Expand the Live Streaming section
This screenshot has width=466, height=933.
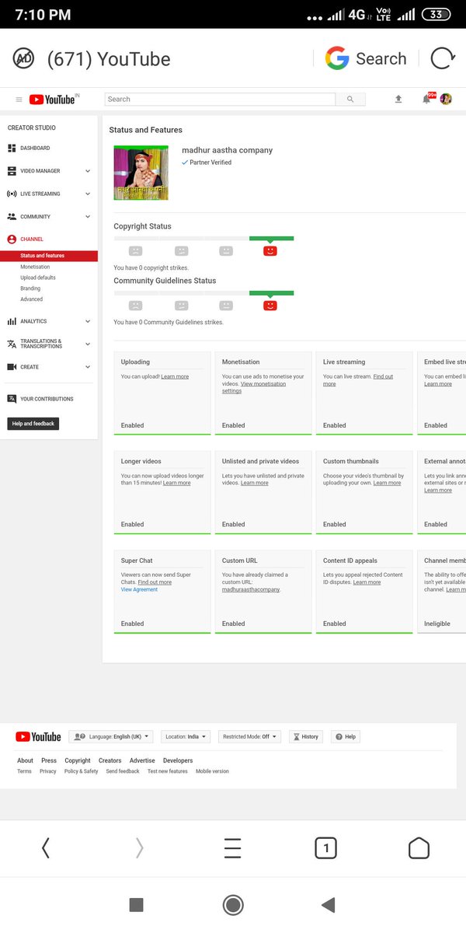click(88, 194)
